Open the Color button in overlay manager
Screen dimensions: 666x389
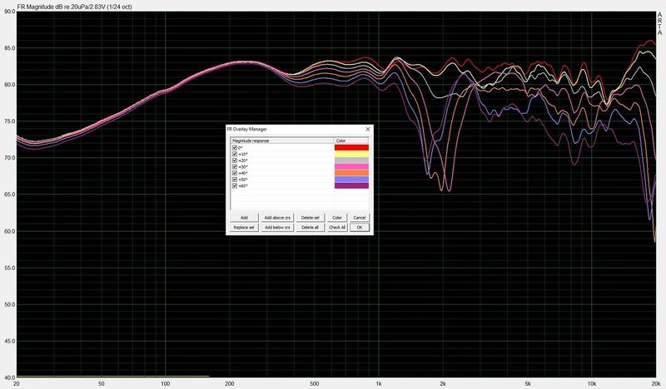click(337, 217)
